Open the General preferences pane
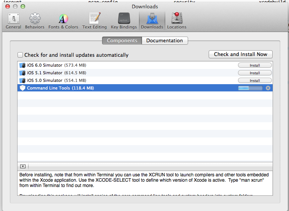The image size is (289, 211). pyautogui.click(x=13, y=21)
